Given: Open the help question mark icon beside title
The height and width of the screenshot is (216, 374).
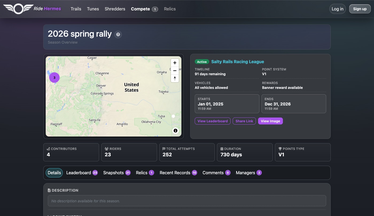Looking at the screenshot, I should click(x=118, y=35).
